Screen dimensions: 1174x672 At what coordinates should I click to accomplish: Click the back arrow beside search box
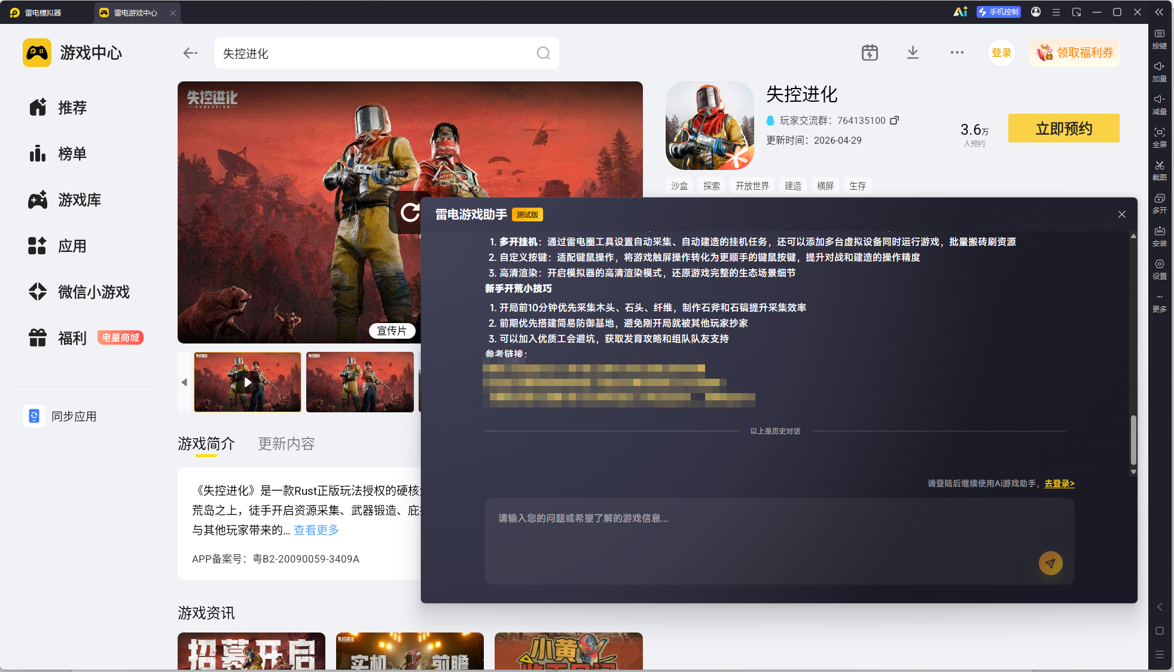pyautogui.click(x=190, y=53)
